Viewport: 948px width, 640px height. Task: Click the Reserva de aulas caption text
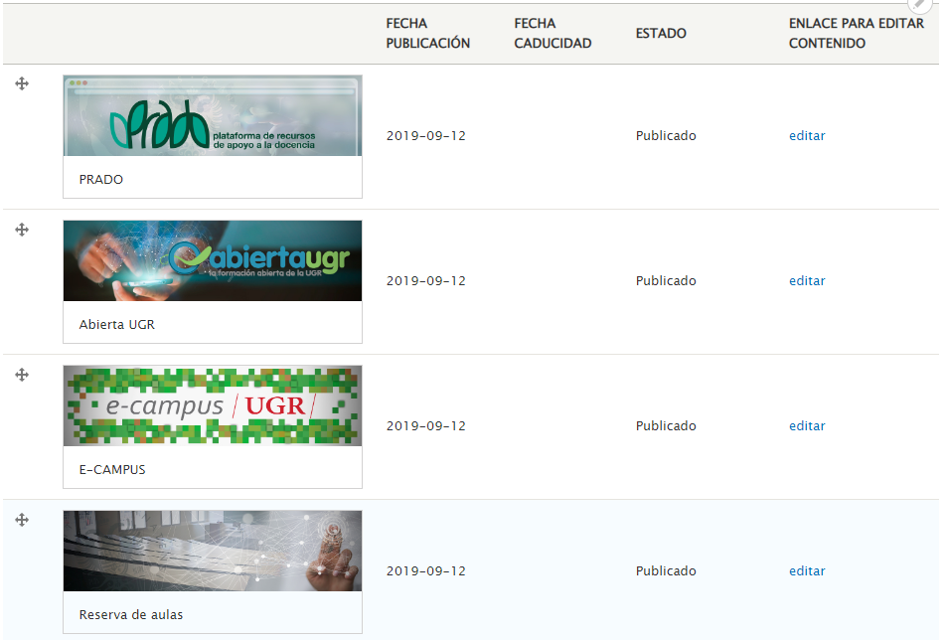point(130,614)
